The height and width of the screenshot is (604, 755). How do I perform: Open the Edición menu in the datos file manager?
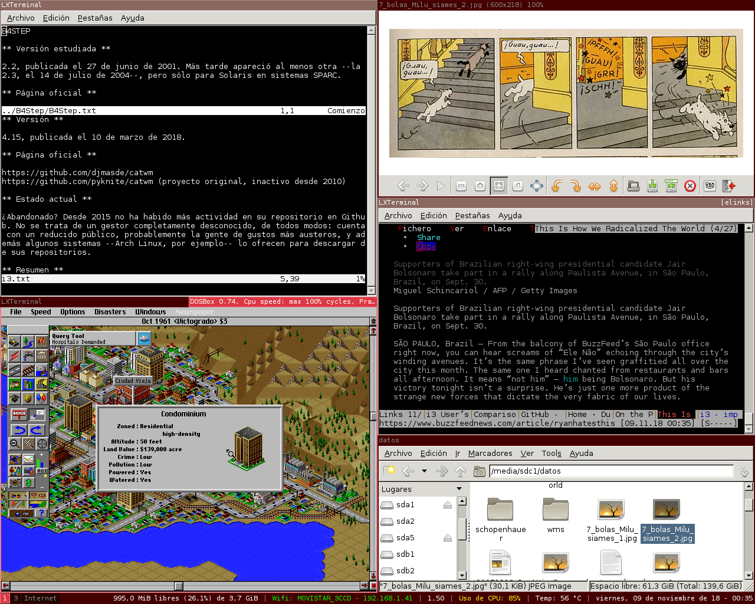[x=434, y=454]
